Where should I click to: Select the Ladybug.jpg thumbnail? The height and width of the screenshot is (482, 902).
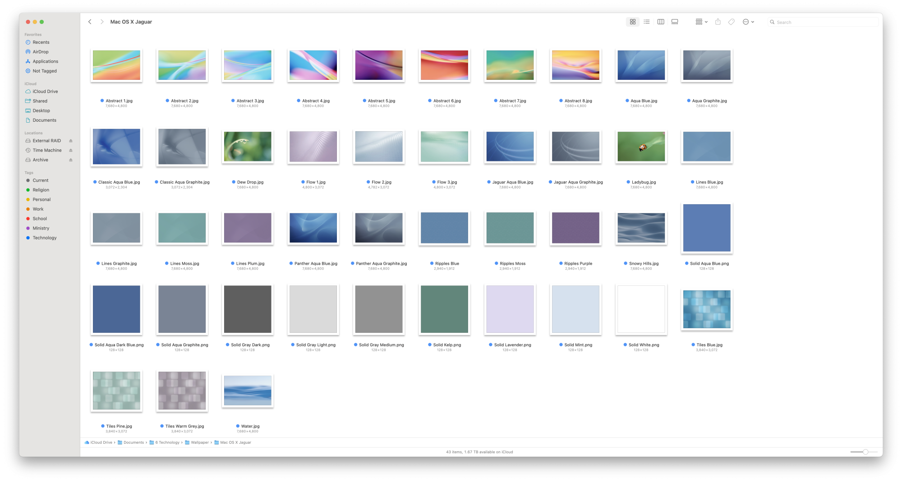click(x=641, y=147)
